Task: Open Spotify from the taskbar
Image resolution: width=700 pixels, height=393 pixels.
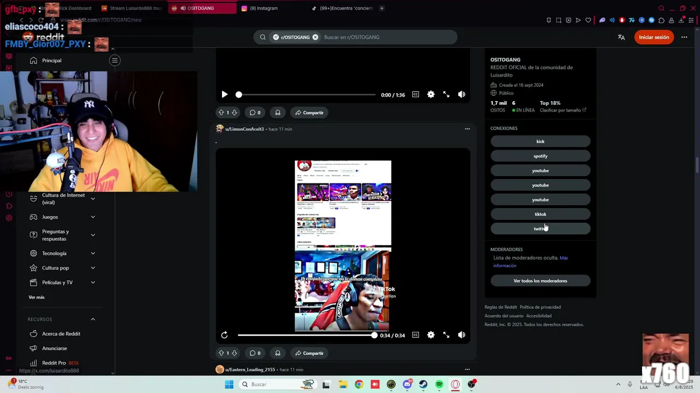Action: click(439, 384)
